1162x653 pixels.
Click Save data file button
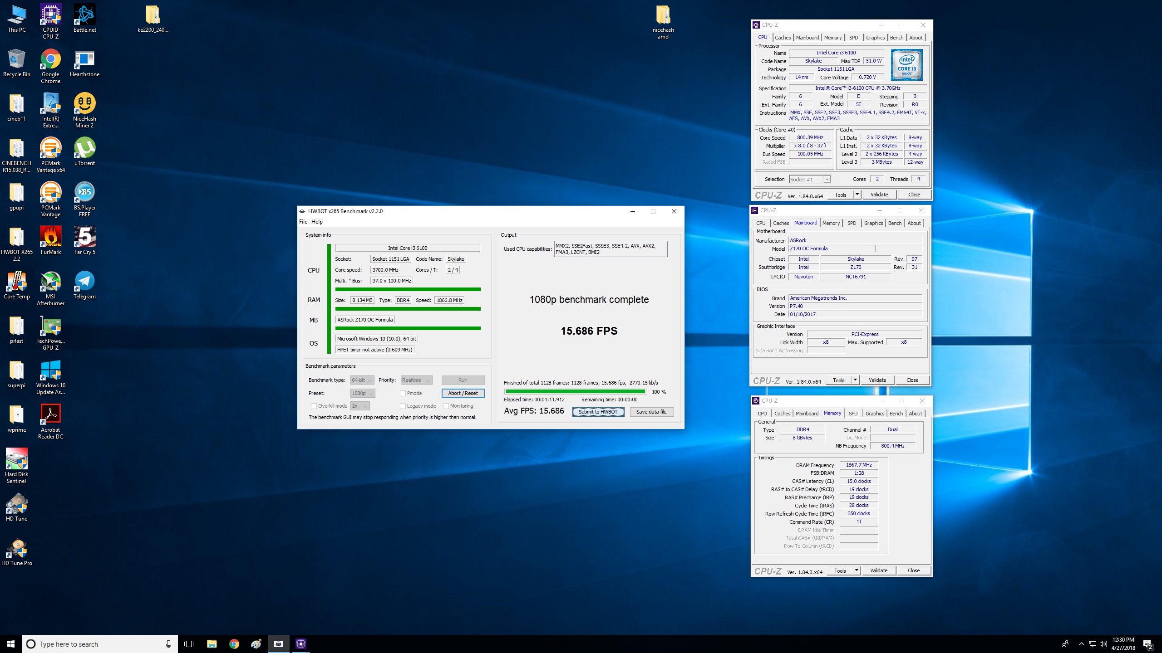[x=651, y=412]
